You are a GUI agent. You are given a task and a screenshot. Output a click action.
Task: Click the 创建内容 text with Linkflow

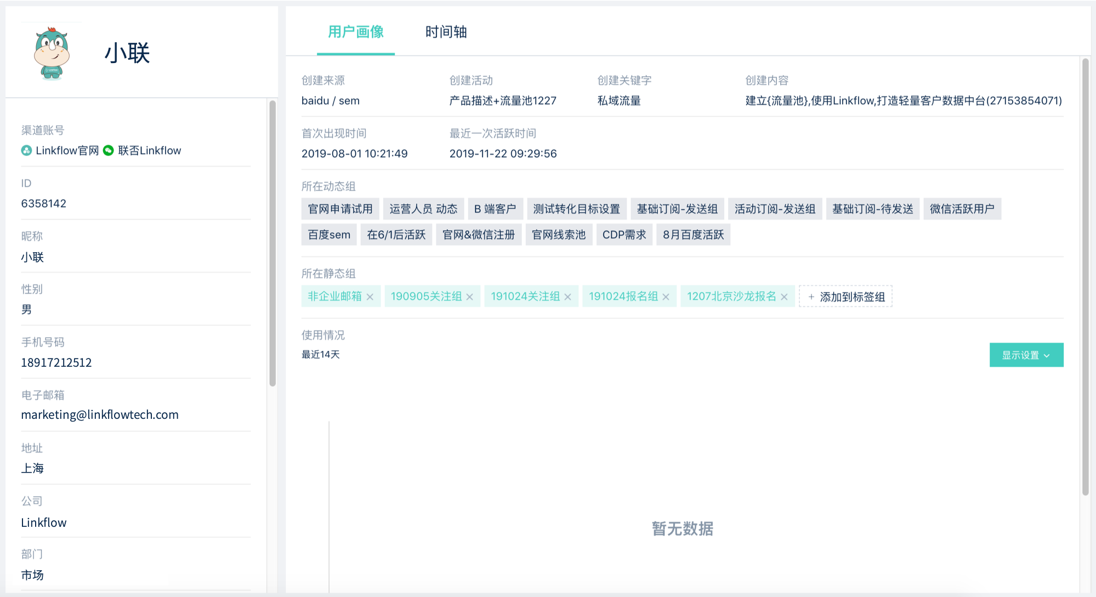point(904,100)
